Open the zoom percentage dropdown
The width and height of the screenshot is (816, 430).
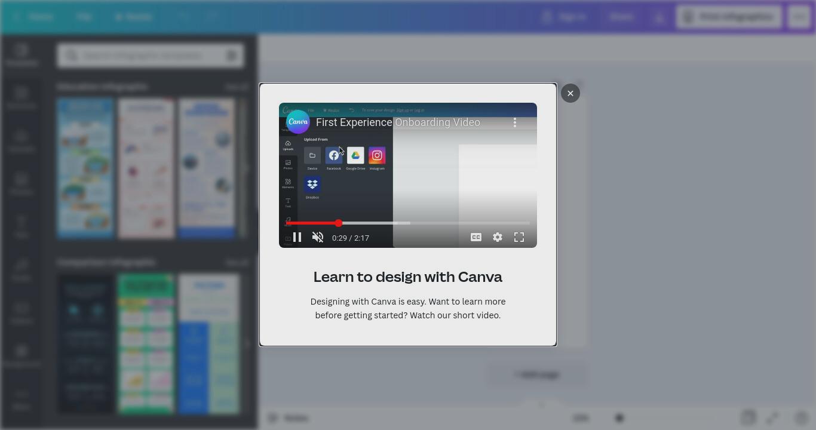581,418
